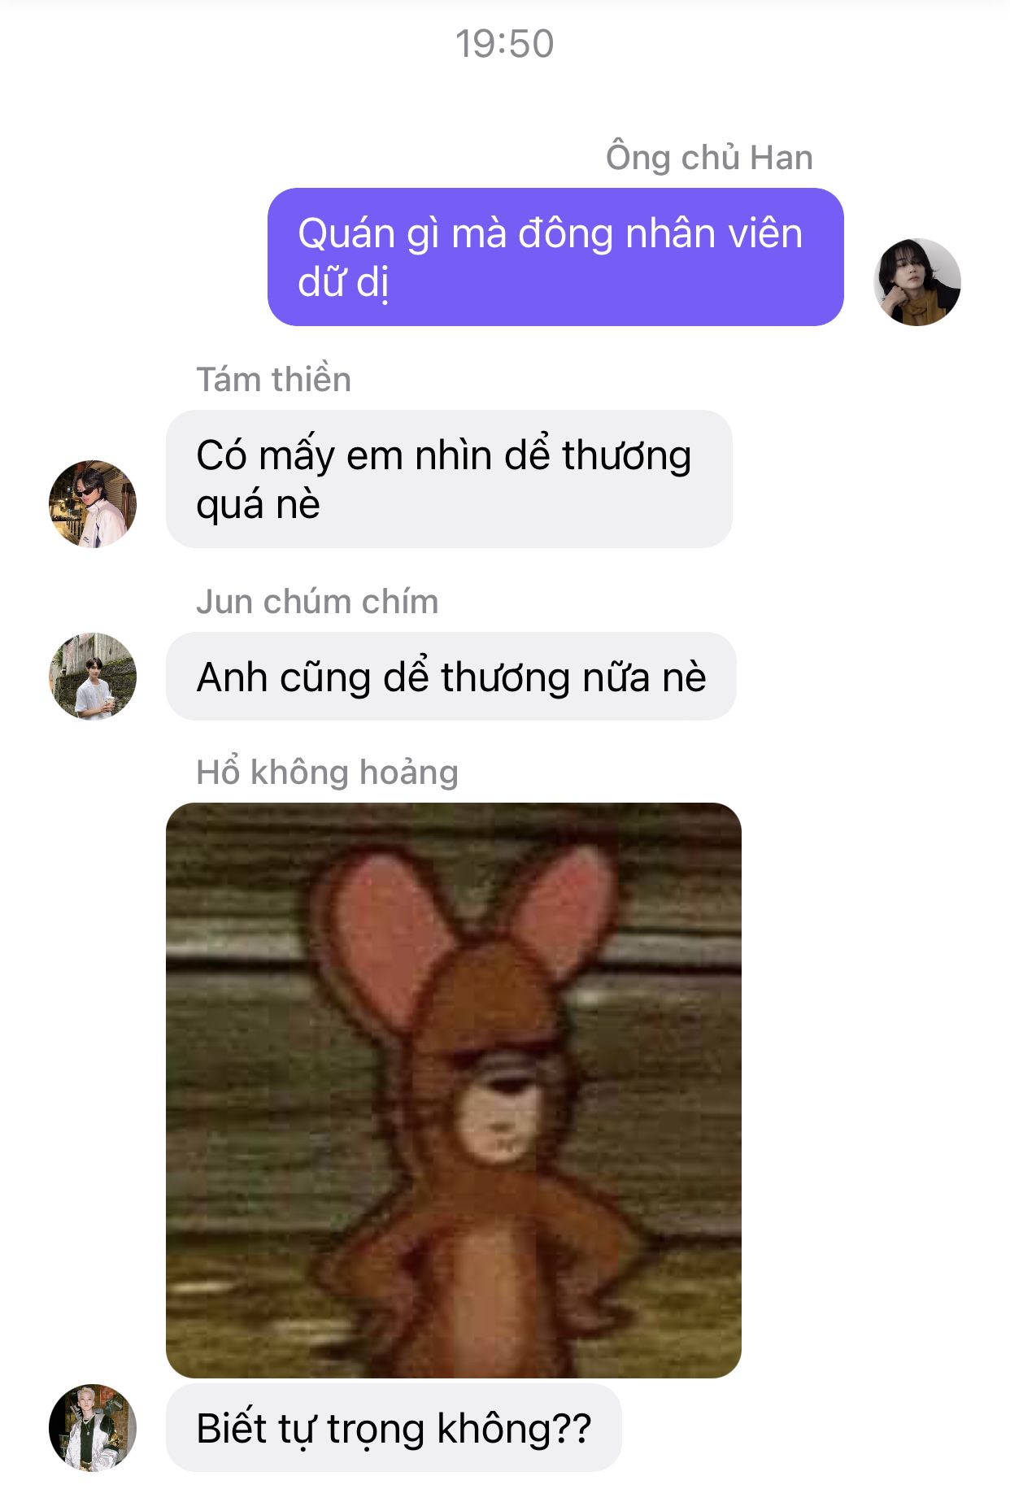The height and width of the screenshot is (1489, 1010).
Task: Tap the sender name 'Hổ không hoảng'
Action: [327, 773]
